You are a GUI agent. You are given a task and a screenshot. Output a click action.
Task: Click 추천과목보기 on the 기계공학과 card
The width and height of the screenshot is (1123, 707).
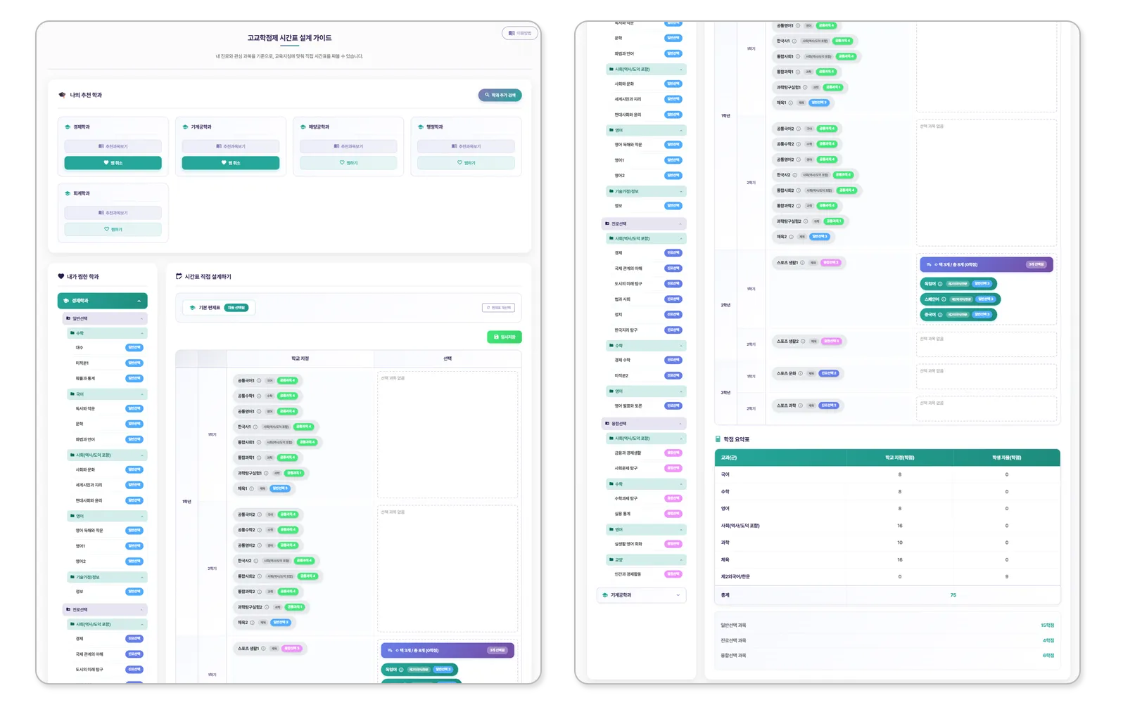pyautogui.click(x=231, y=147)
